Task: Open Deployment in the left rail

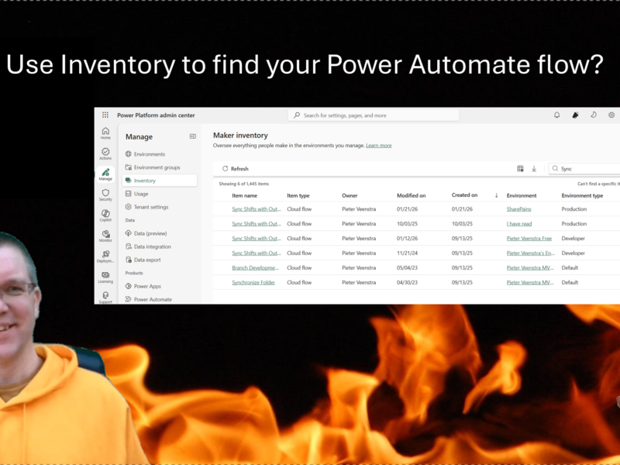Action: tap(105, 257)
